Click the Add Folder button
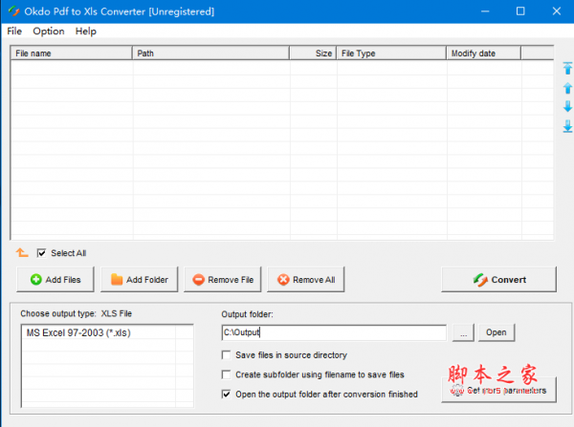The width and height of the screenshot is (574, 427). coord(140,280)
